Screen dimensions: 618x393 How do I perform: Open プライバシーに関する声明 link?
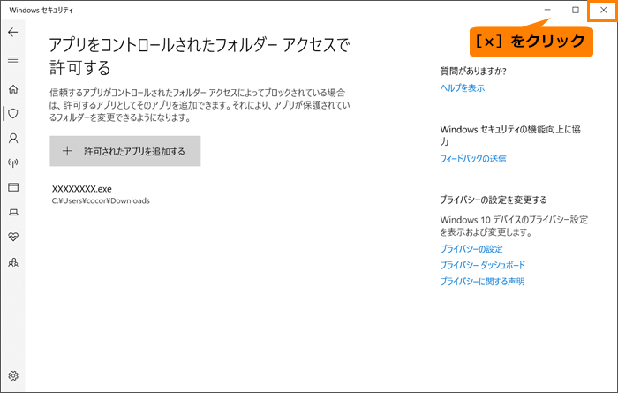482,282
